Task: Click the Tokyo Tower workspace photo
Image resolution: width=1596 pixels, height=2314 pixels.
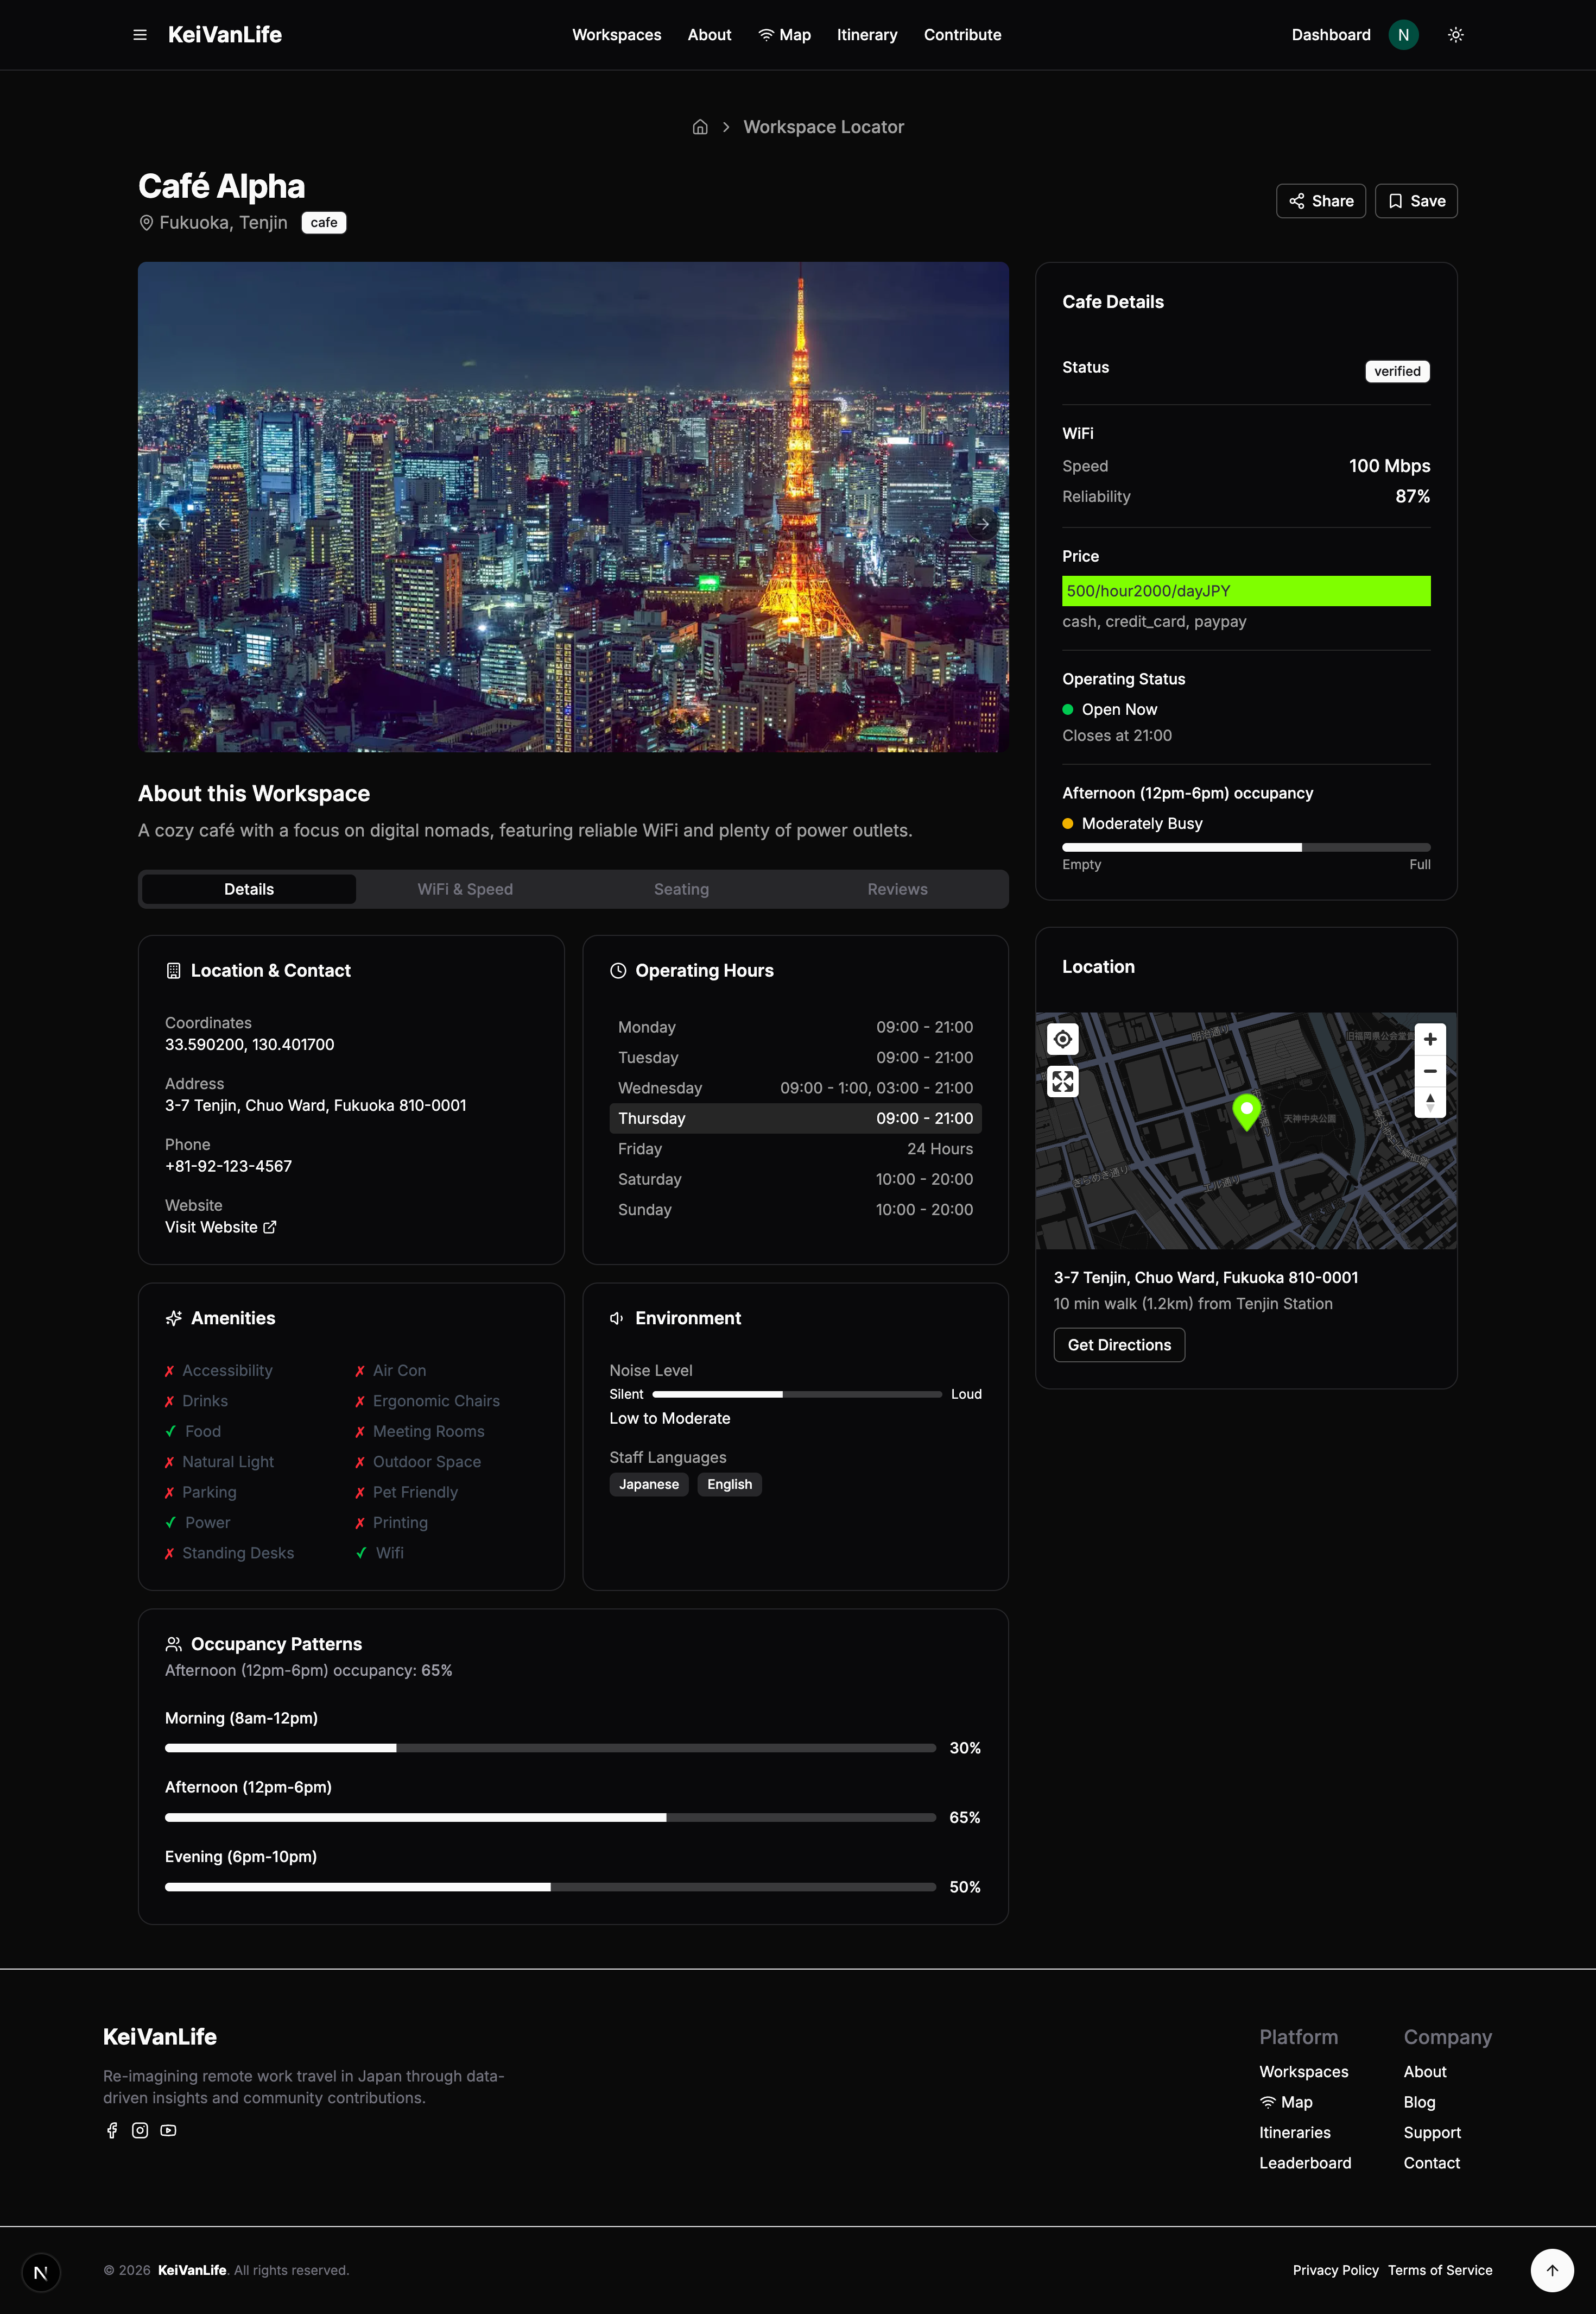Action: 573,506
